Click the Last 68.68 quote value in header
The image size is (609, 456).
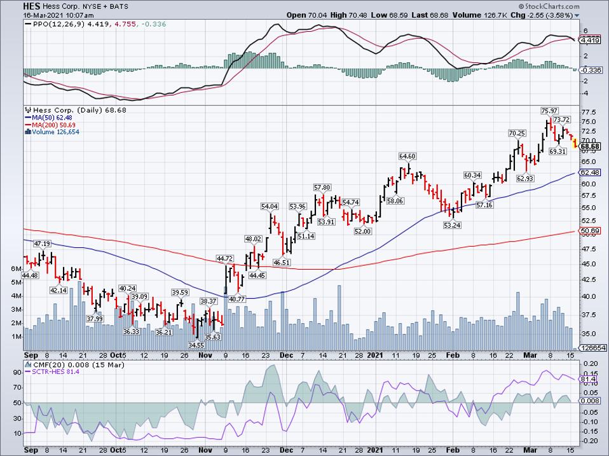(430, 15)
